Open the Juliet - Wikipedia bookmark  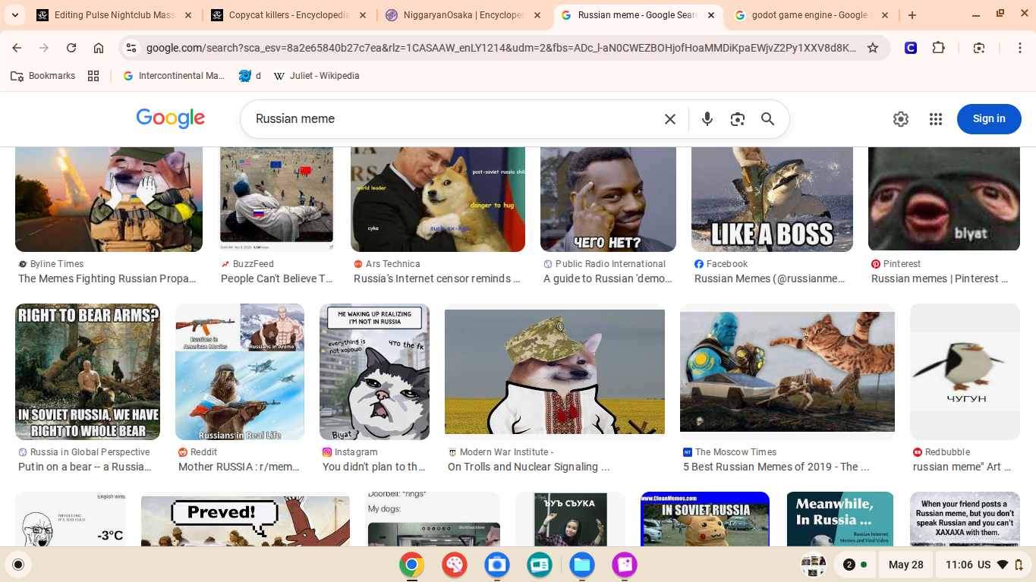316,76
